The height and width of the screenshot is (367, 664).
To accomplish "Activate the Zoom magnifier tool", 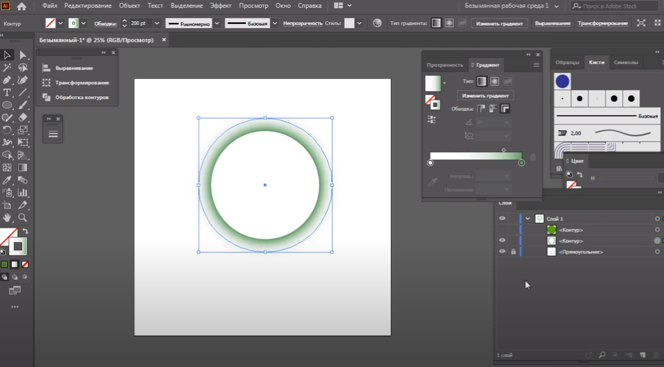I will 23,218.
